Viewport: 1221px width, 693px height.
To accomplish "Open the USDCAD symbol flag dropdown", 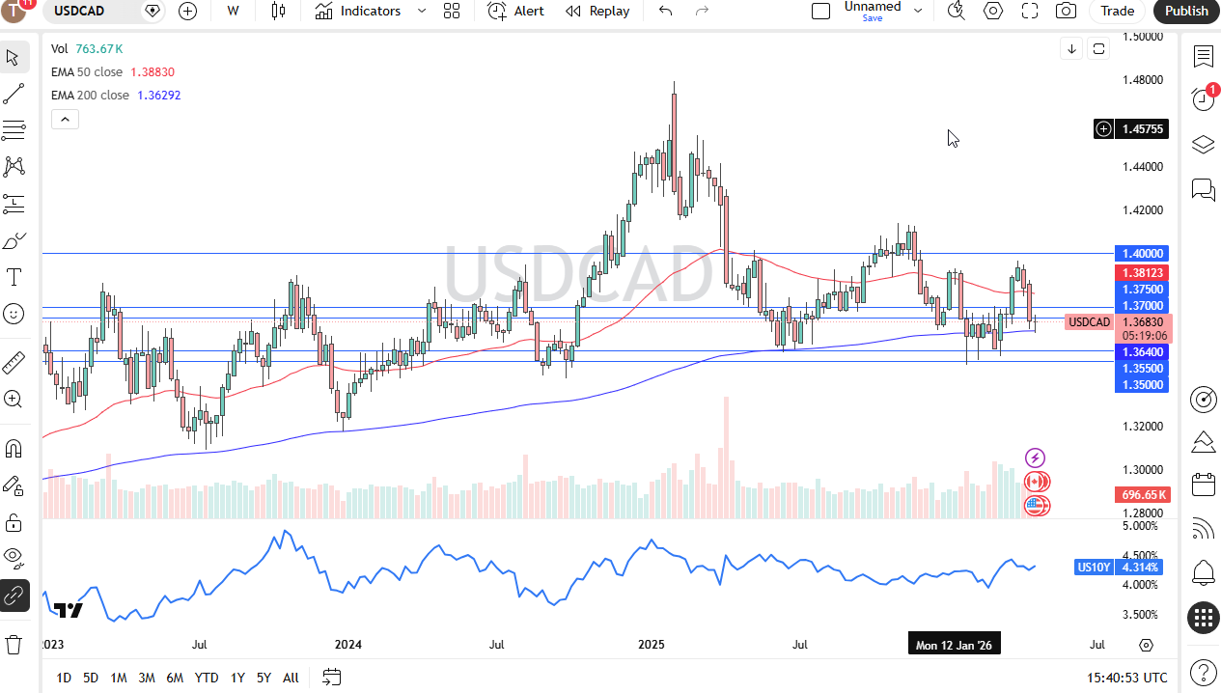I will 153,11.
